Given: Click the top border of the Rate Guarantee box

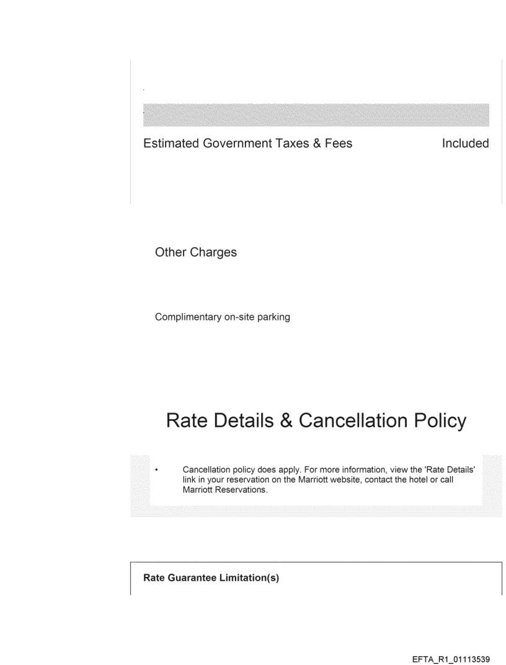Looking at the screenshot, I should (x=316, y=562).
